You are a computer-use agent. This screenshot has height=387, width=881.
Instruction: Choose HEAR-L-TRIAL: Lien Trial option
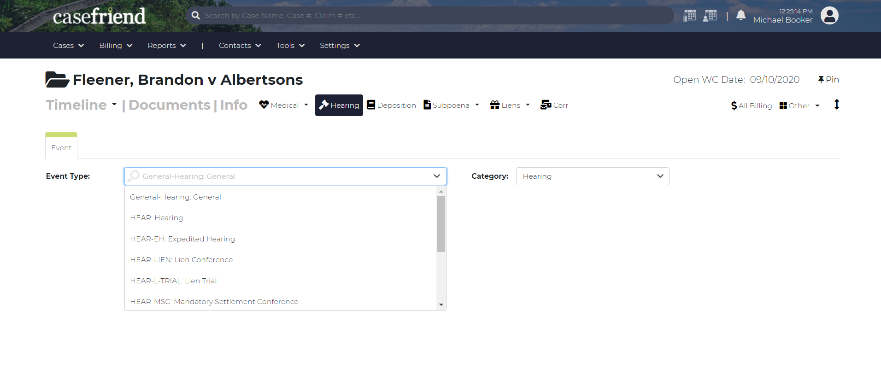281,281
